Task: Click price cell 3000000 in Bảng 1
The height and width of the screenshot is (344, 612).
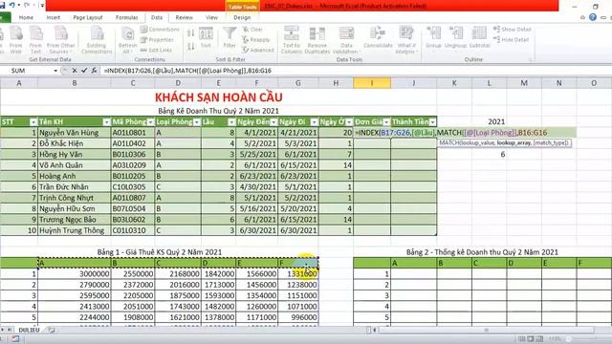Action: point(75,274)
